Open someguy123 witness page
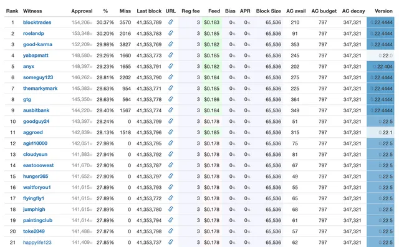 (38, 77)
